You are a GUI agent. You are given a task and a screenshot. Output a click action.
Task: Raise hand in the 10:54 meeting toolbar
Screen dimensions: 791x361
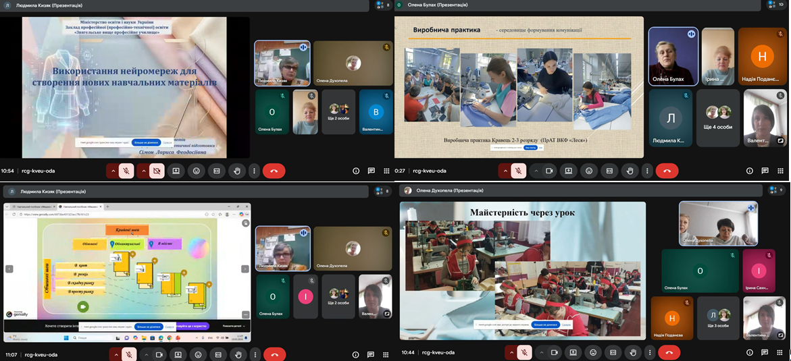pos(236,171)
